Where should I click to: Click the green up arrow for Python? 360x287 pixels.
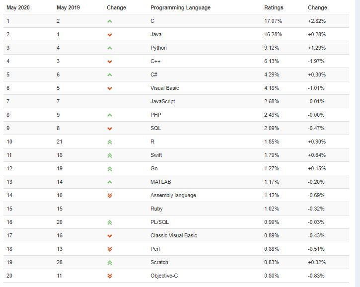(110, 48)
